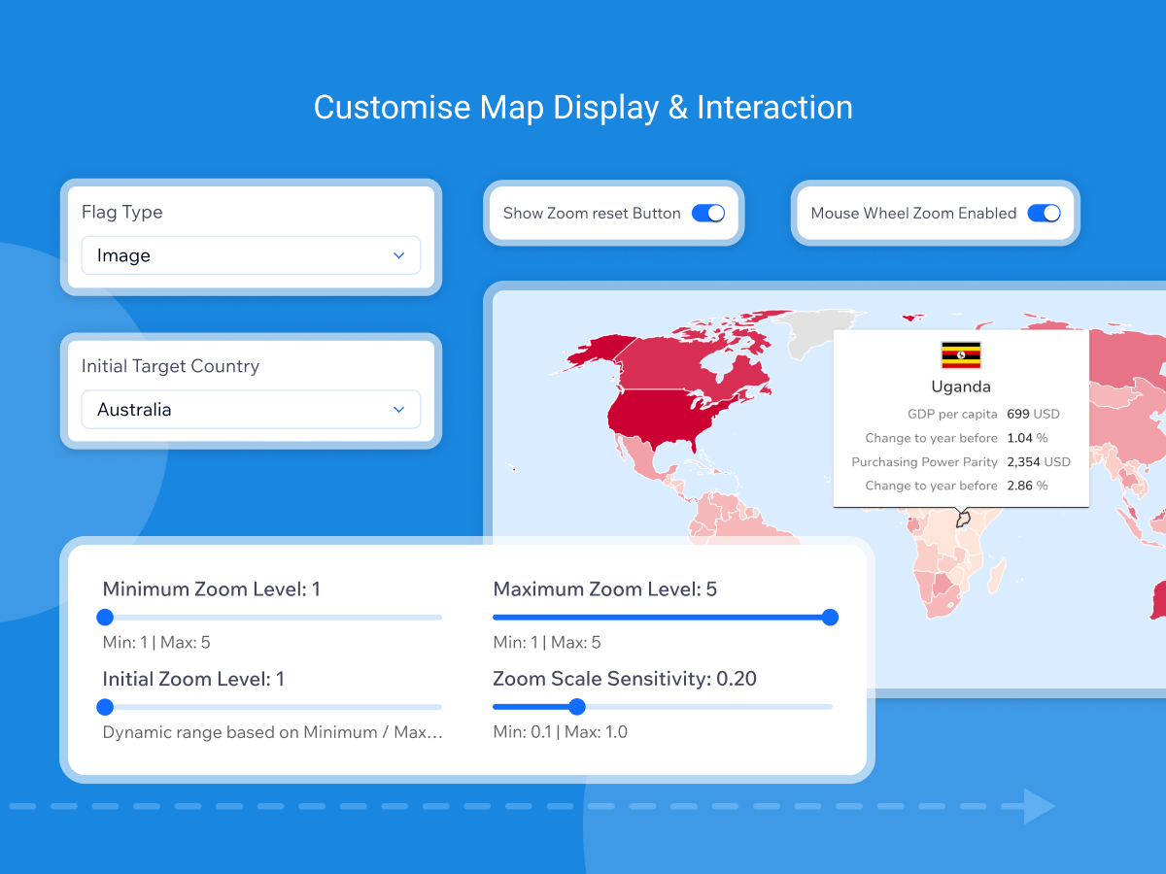Screen dimensions: 1166x874
Task: Click 'Zoom Scale Sensitivity: 0.20' label
Action: [625, 679]
